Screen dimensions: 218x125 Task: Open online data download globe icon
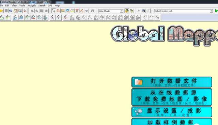click(11, 11)
